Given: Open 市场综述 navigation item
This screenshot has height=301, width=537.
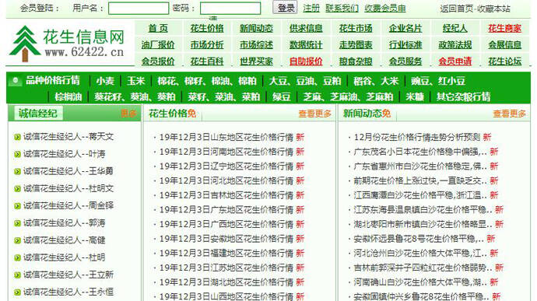Looking at the screenshot, I should (x=256, y=45).
